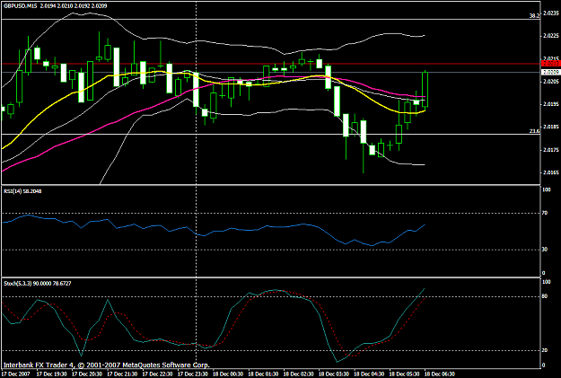Click the 17 Dec 2007 date label
561x378 pixels.
tap(16, 374)
